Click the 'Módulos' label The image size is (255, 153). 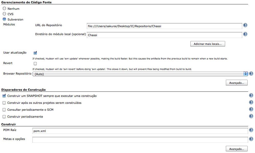pos(9,24)
